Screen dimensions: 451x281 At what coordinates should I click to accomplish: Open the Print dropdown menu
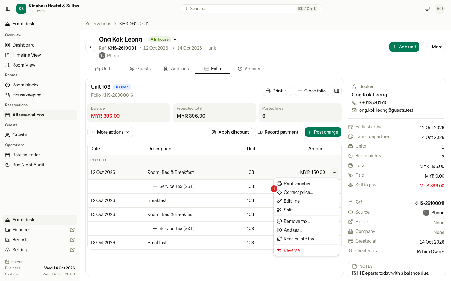pyautogui.click(x=277, y=91)
